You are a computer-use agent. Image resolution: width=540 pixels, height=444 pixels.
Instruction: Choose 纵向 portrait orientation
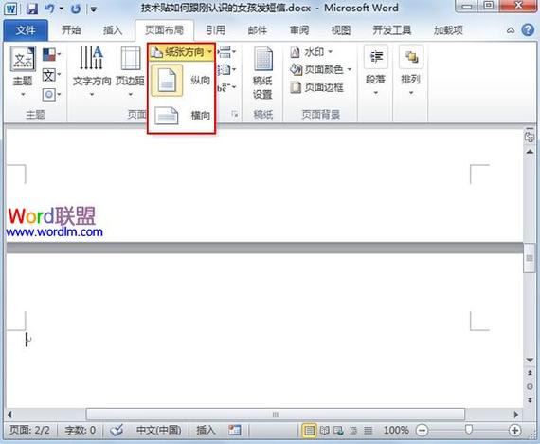point(181,80)
